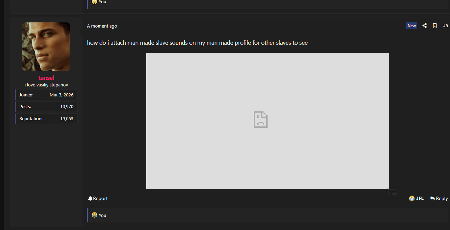Image resolution: width=450 pixels, height=230 pixels.
Task: Click the crying-laughing emoji next to JFL
Action: (x=412, y=198)
